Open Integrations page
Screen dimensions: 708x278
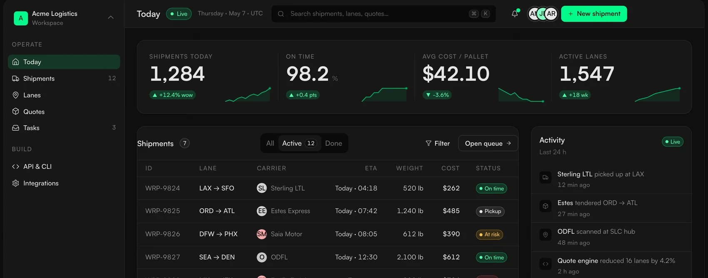click(x=64, y=183)
